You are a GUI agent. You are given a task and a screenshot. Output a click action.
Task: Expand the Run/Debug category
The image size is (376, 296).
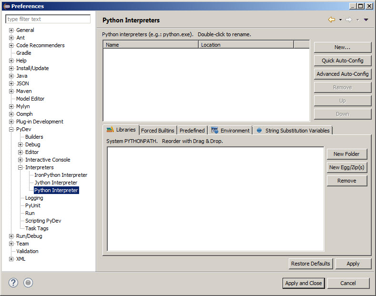pos(11,236)
